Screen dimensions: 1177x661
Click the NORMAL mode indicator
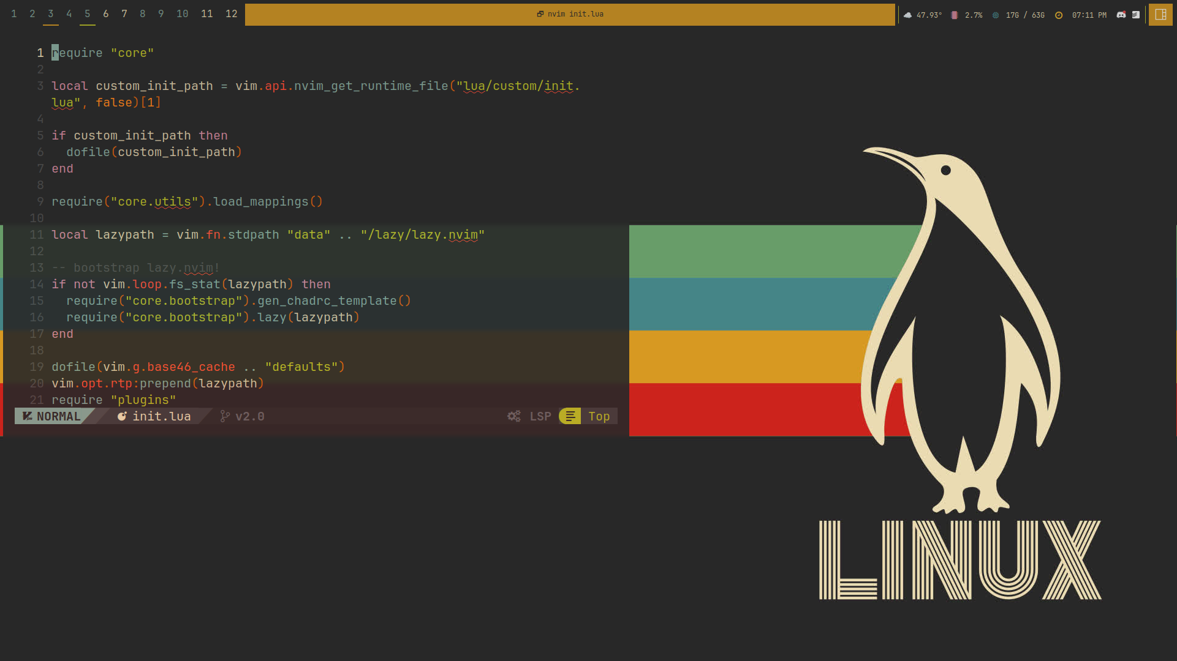click(58, 416)
